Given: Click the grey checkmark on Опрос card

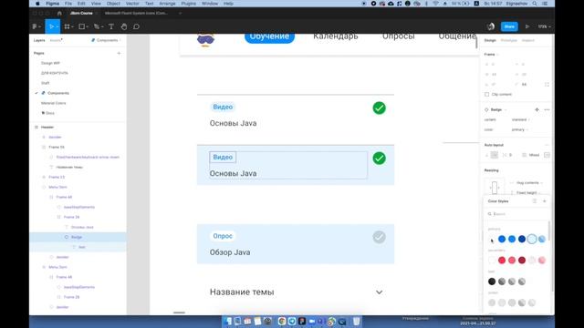Looking at the screenshot, I should click(x=380, y=237).
